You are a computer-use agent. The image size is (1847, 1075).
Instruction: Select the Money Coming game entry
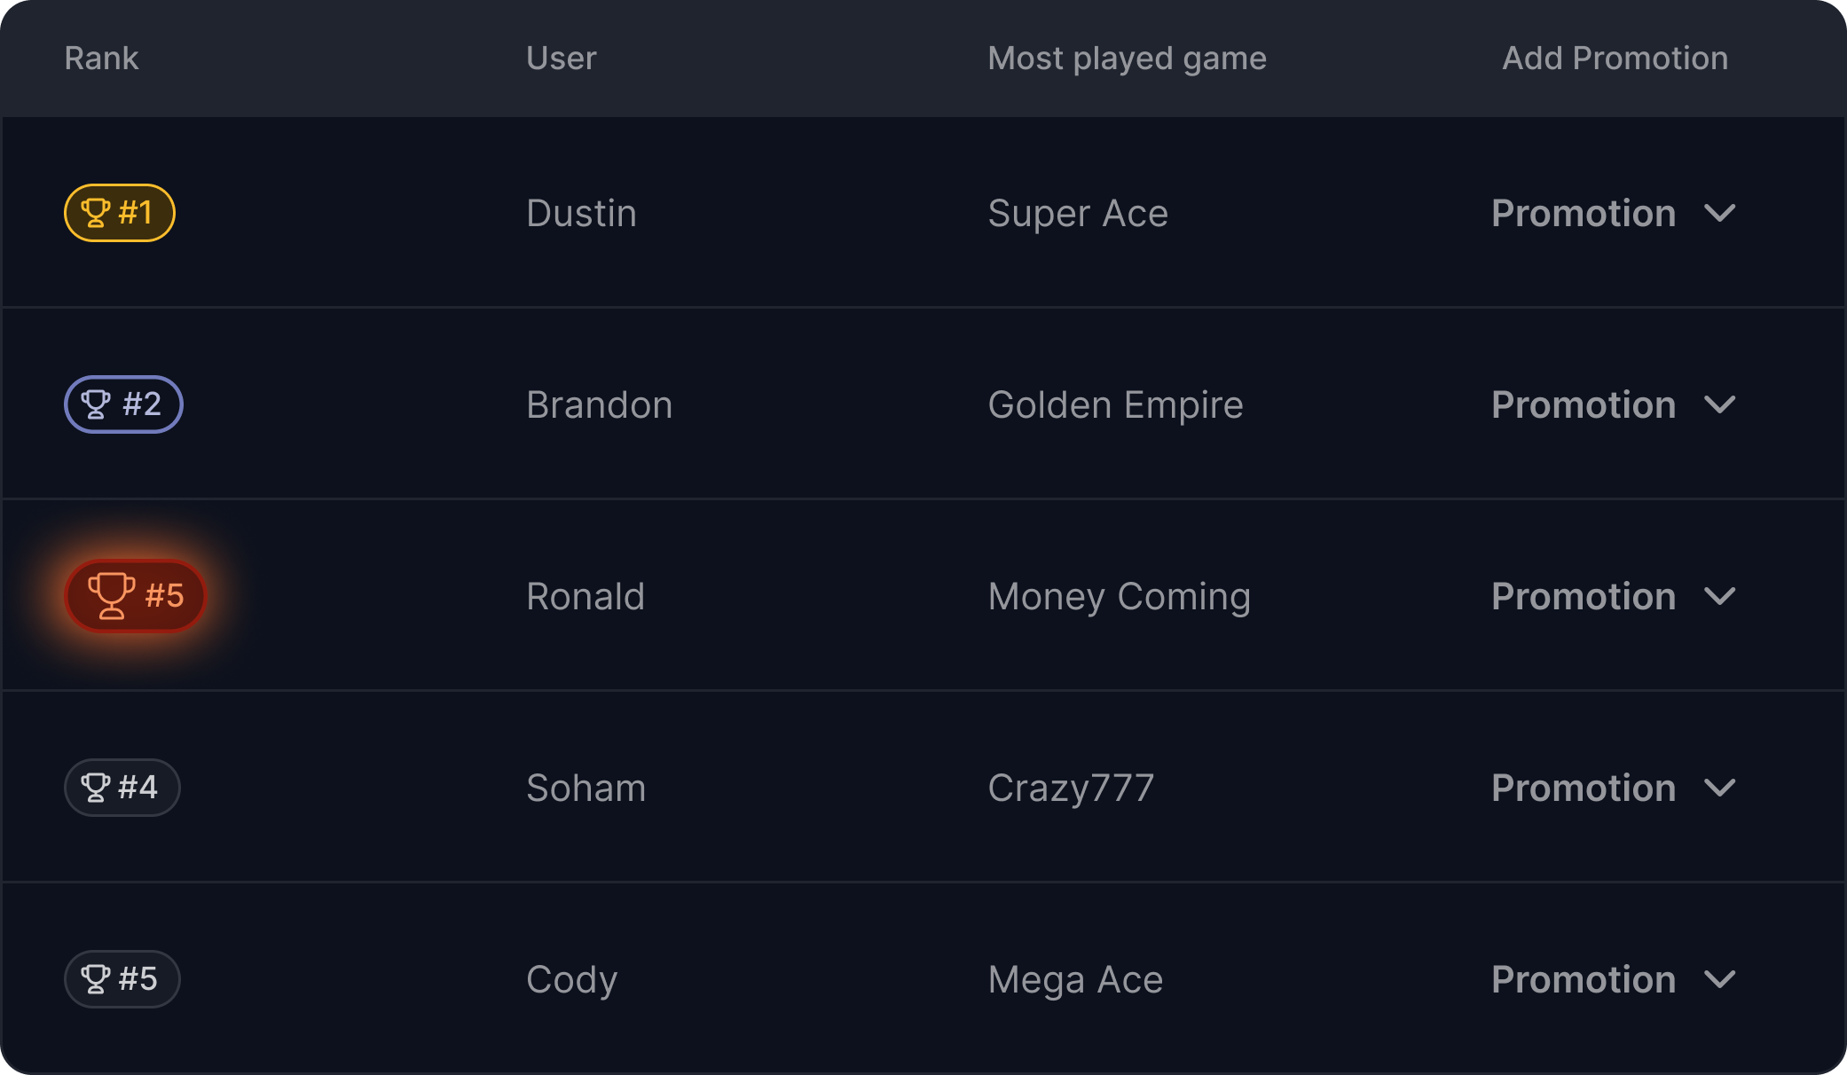coord(1119,597)
